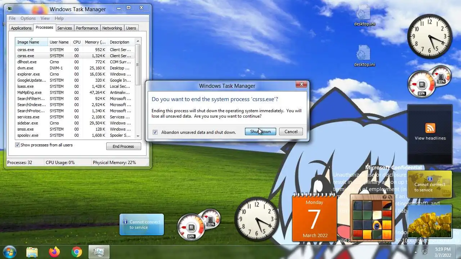This screenshot has height=259, width=461.
Task: Select the csrss.exe row with 952 K
Action: click(x=75, y=50)
